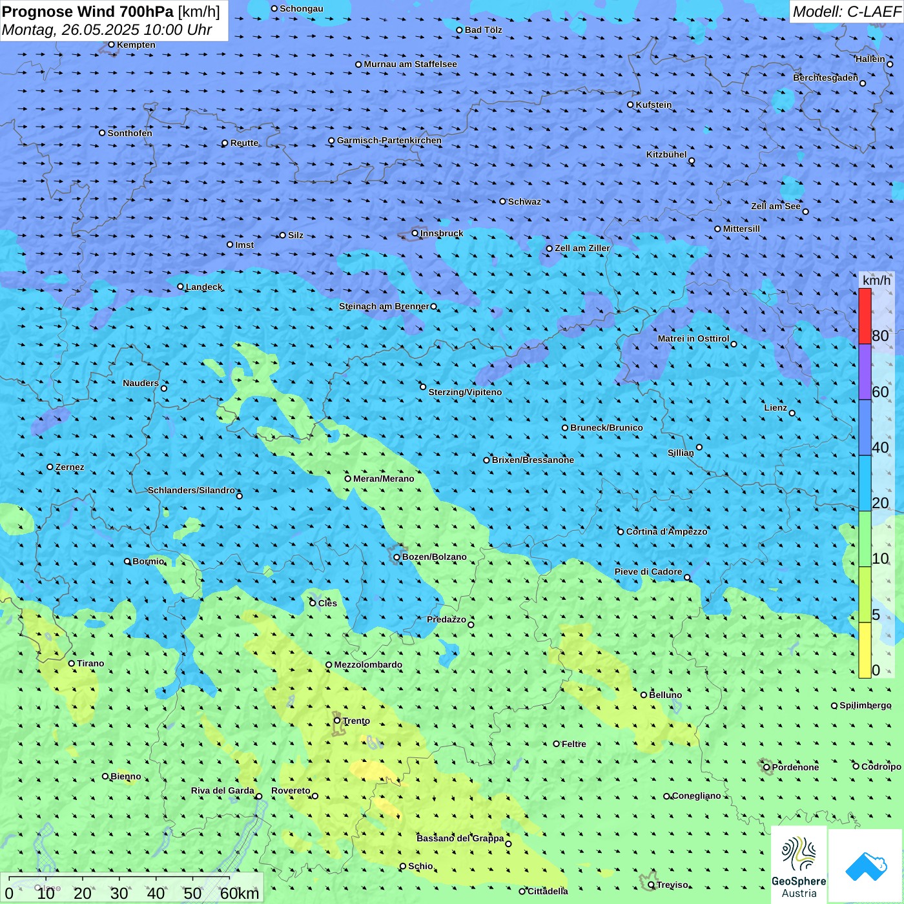Viewport: 904px width, 904px height.
Task: Click the 'Mezzolombardo' label
Action: [x=368, y=664]
